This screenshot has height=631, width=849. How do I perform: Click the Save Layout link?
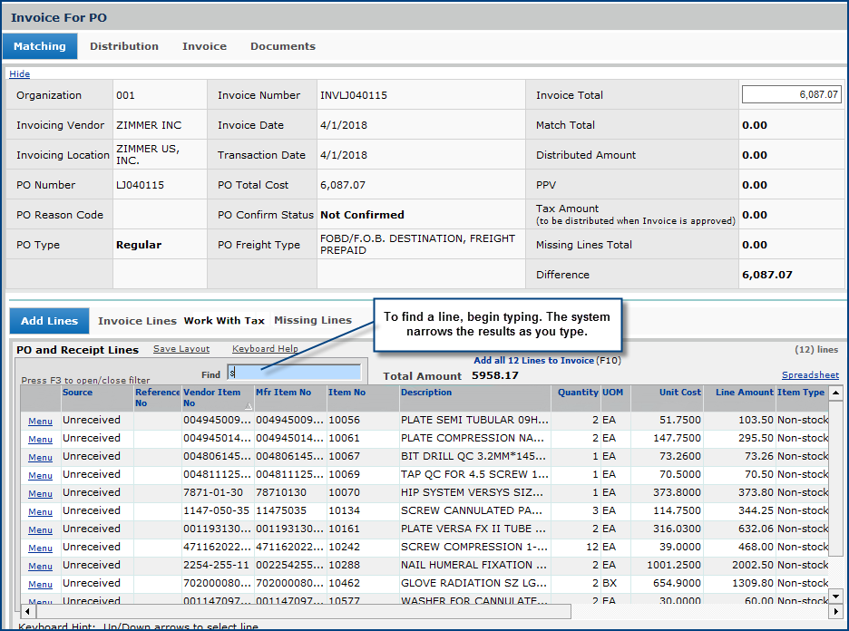181,349
